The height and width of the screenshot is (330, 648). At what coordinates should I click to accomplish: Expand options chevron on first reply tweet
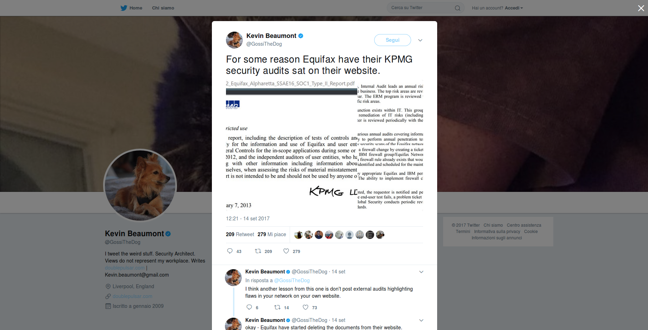[x=421, y=272]
